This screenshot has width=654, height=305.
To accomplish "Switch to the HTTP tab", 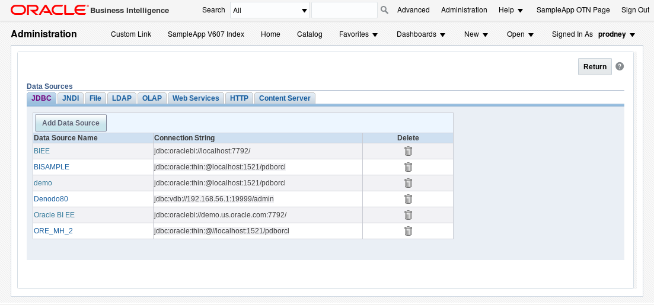I will pyautogui.click(x=240, y=98).
